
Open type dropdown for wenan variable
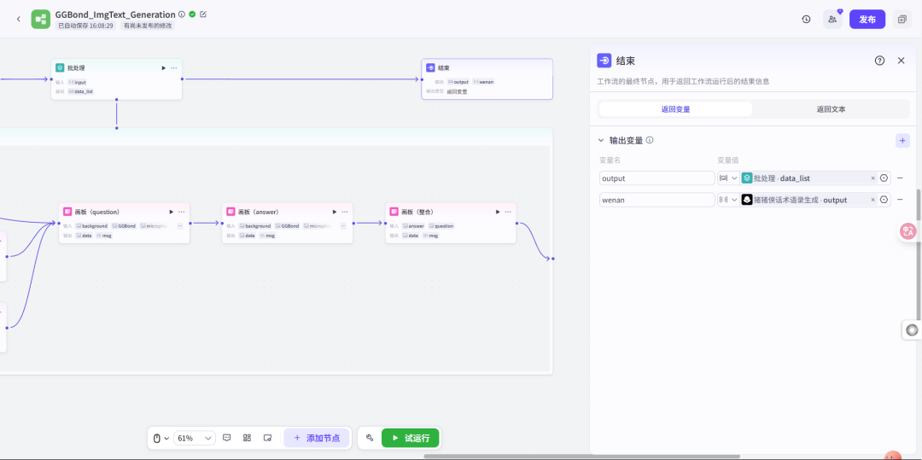pos(728,200)
